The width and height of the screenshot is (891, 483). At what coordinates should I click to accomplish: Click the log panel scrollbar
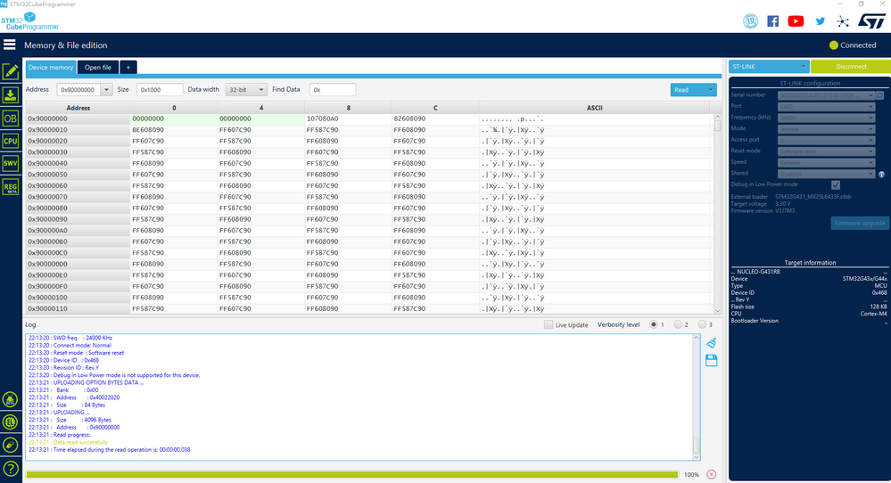[x=696, y=397]
